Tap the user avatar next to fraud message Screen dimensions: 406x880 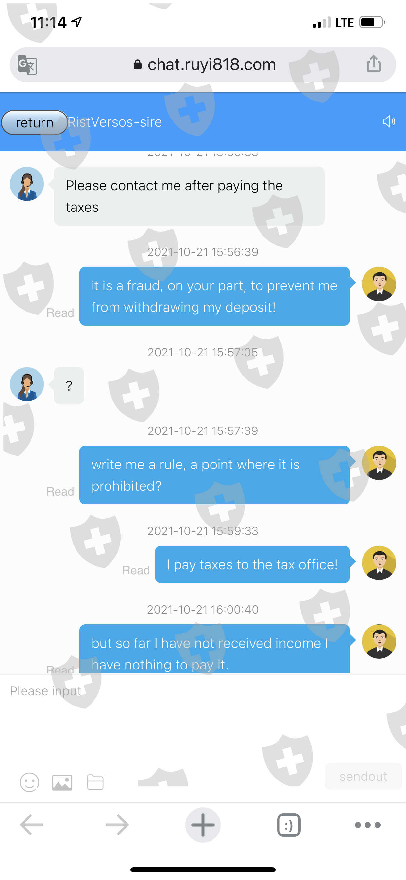379,284
